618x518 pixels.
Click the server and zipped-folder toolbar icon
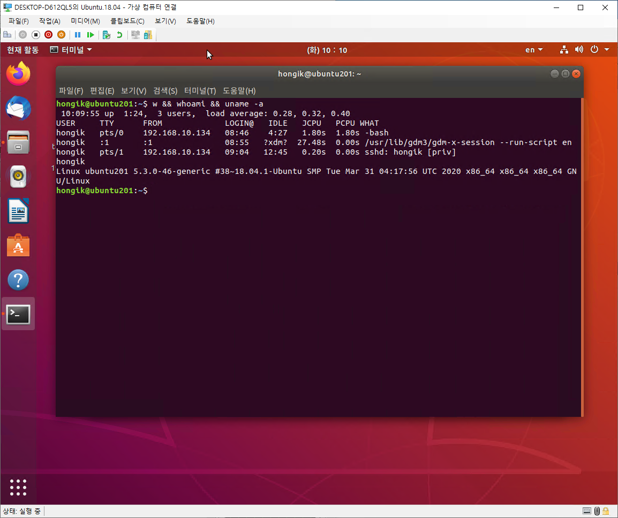(148, 35)
